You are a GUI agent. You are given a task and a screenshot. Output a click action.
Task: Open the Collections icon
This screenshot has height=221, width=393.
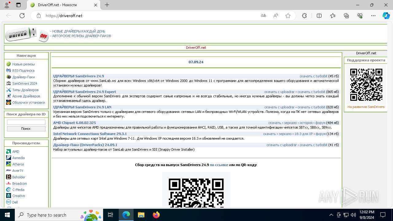tap(346, 16)
